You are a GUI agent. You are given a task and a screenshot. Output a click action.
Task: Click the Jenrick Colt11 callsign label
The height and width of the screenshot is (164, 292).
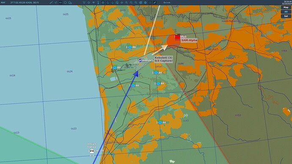[x=92, y=145]
